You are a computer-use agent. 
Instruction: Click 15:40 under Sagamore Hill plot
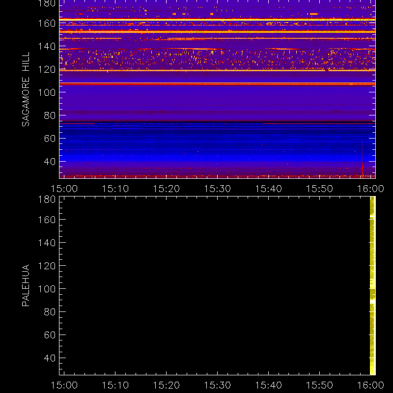pyautogui.click(x=268, y=189)
